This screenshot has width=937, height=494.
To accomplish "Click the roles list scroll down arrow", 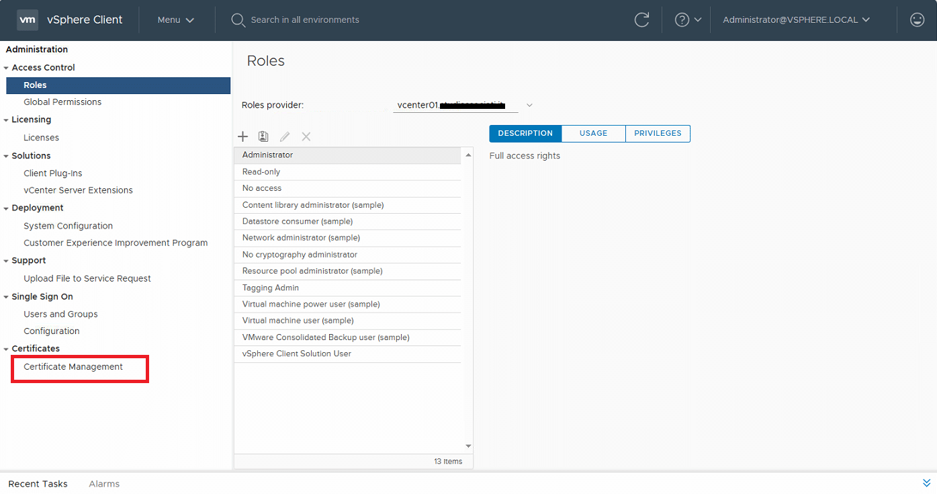I will [468, 446].
